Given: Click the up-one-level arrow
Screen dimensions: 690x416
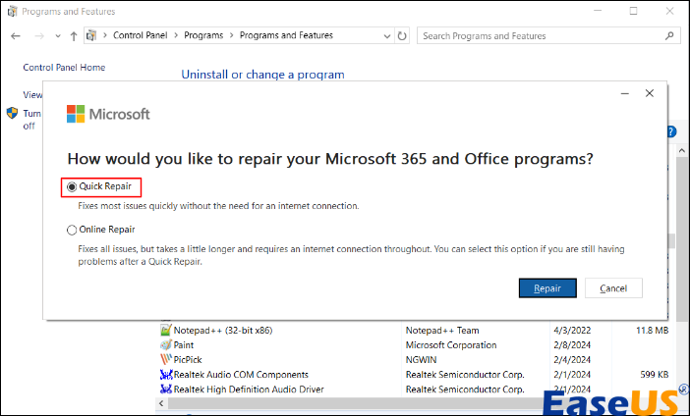Looking at the screenshot, I should pos(74,36).
